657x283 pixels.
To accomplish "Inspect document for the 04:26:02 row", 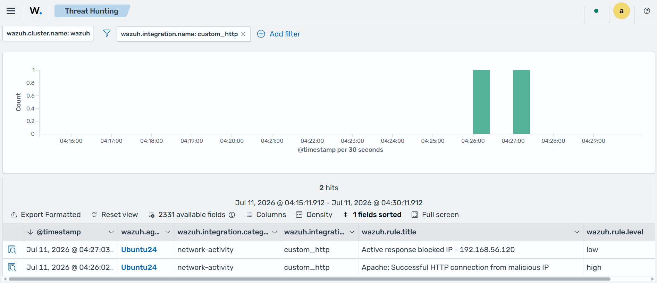I will point(12,267).
